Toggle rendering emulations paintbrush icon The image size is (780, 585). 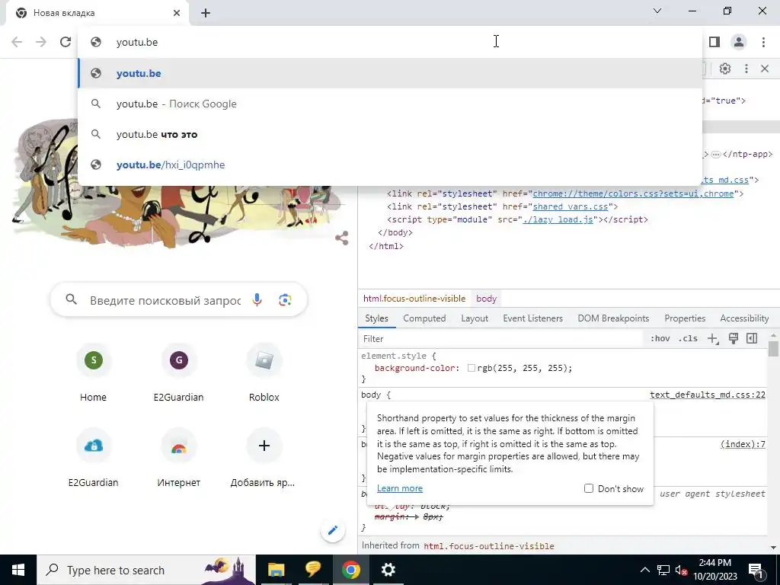[734, 339]
